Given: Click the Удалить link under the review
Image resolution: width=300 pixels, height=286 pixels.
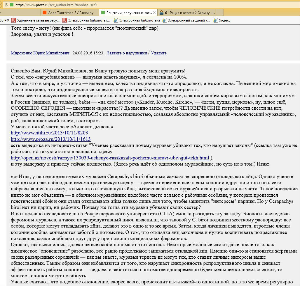Looking at the screenshot, I should [159, 53].
